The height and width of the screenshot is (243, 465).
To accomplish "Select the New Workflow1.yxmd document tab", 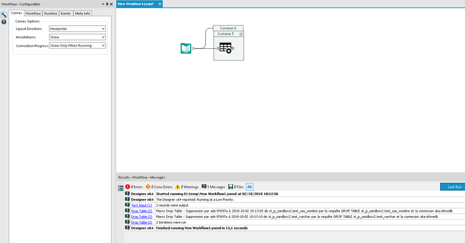I will click(136, 4).
